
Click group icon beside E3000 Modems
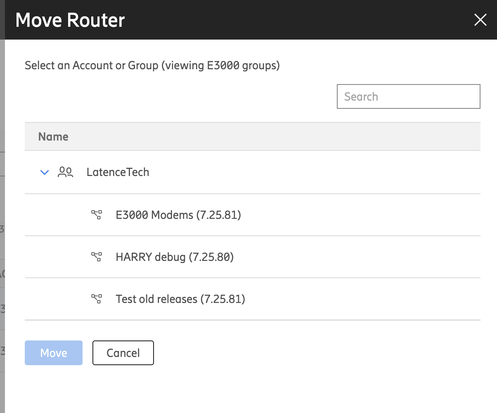(x=97, y=215)
